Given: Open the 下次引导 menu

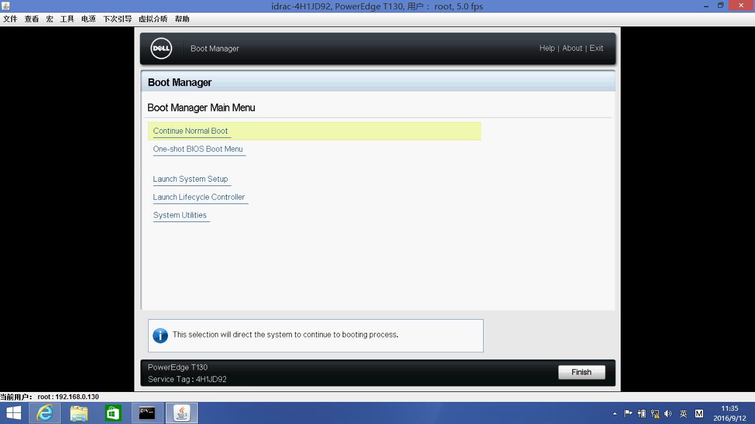Looking at the screenshot, I should tap(117, 19).
